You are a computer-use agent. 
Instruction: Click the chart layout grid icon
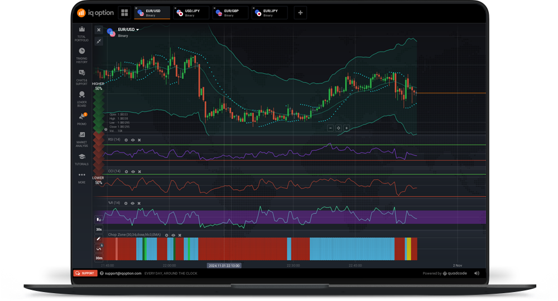click(124, 12)
